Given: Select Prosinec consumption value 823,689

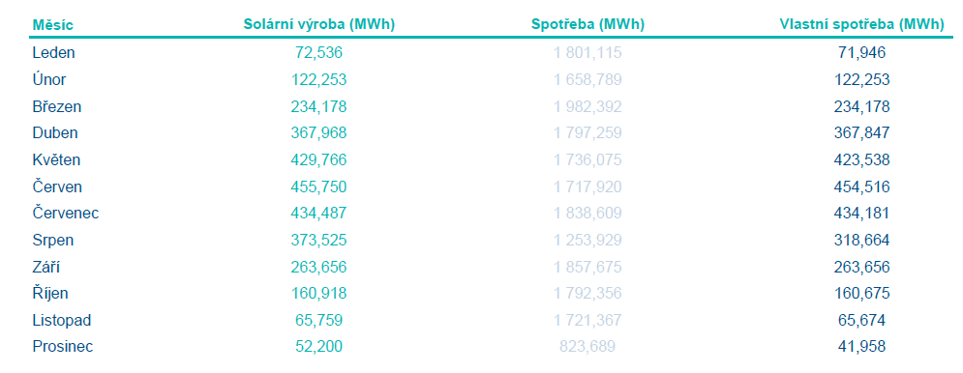Looking at the screenshot, I should (x=587, y=347).
